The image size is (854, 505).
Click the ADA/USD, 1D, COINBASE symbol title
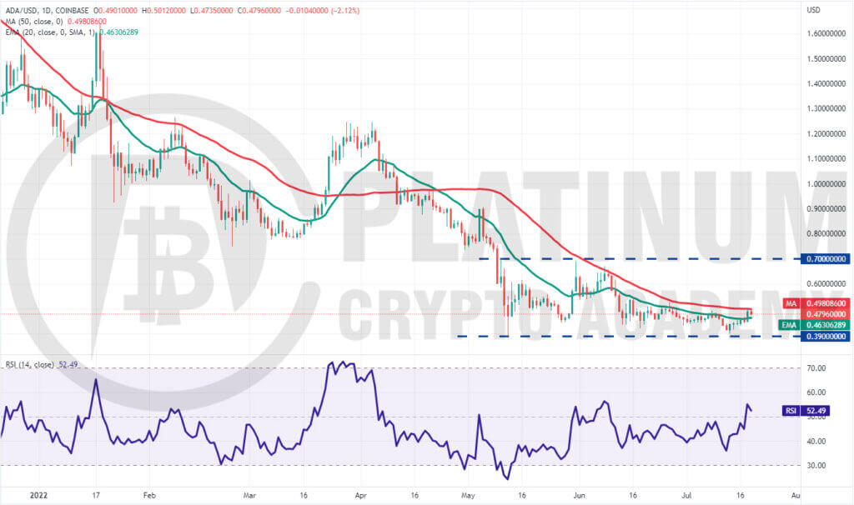click(x=48, y=10)
